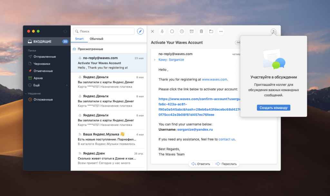Move email using the toolbar folder icon
This screenshot has width=330, height=196.
click(x=211, y=31)
